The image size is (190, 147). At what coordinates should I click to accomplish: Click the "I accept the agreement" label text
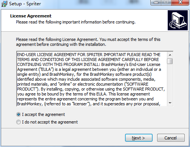pos(43,114)
